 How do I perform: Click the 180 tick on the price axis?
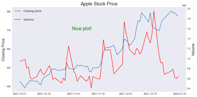[8, 12]
